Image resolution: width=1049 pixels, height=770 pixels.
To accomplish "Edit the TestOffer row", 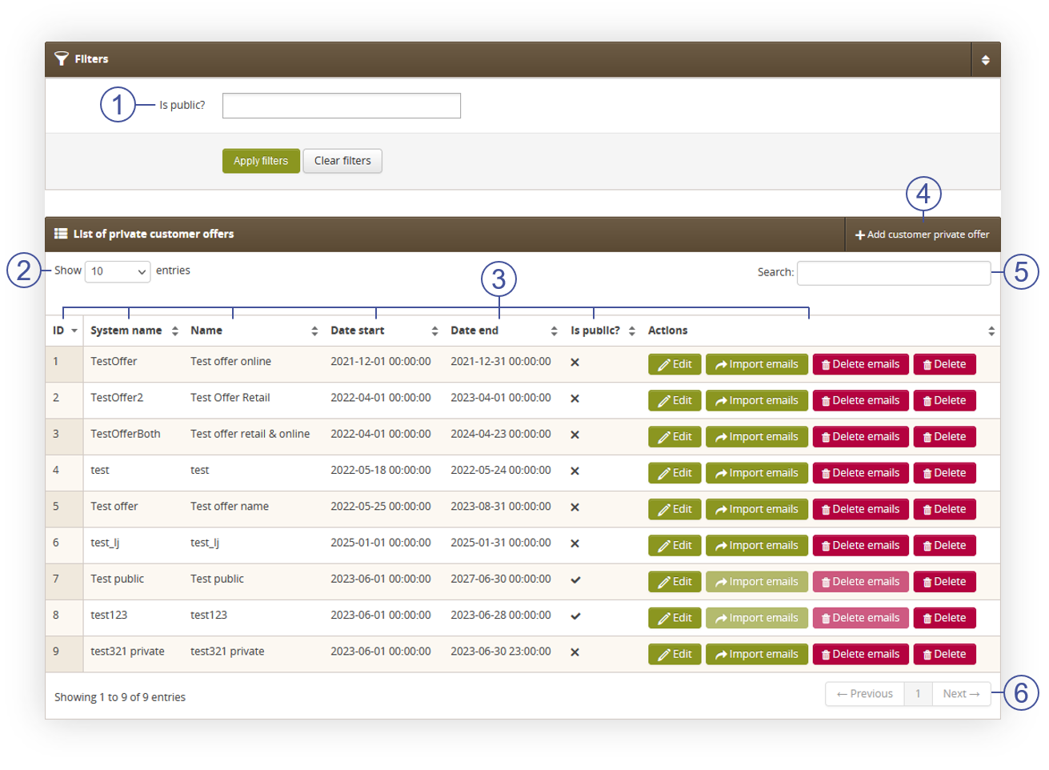I will [x=675, y=364].
